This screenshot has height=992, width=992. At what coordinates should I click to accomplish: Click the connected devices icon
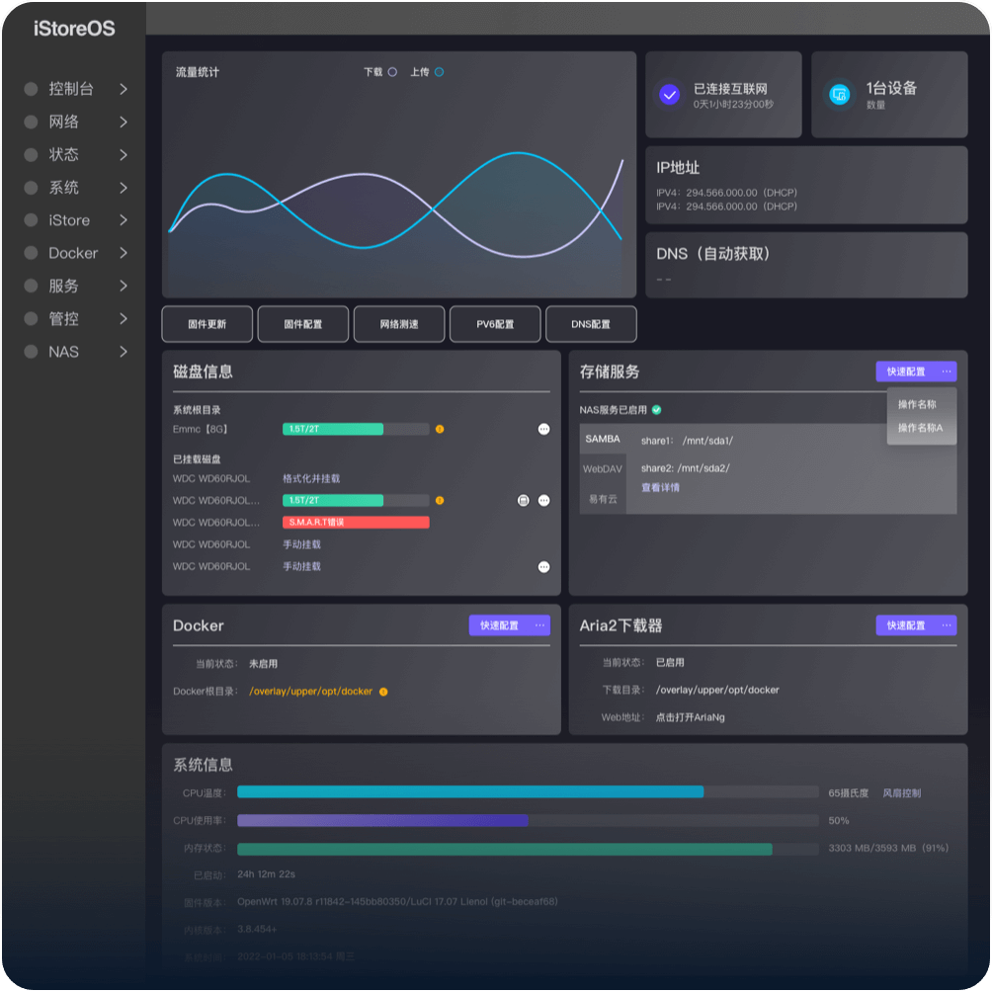[x=840, y=95]
